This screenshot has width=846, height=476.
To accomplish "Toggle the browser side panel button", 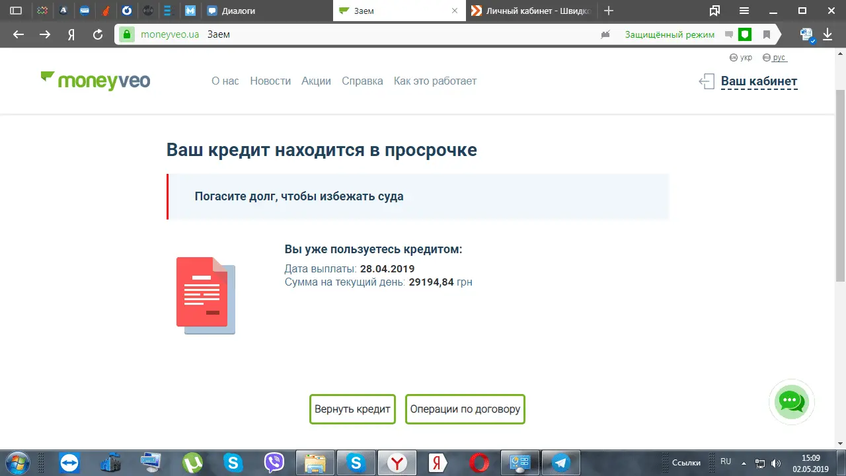I will click(16, 11).
